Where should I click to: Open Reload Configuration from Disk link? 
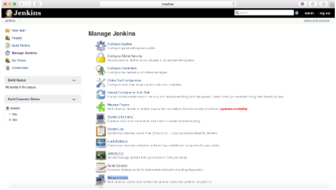pyautogui.click(x=128, y=92)
